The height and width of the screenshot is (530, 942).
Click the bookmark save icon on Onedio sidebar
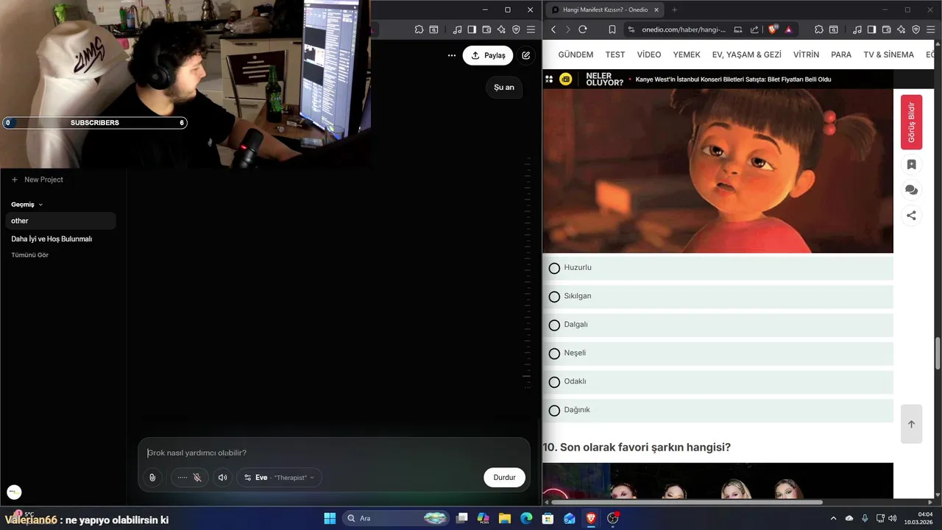pyautogui.click(x=911, y=165)
